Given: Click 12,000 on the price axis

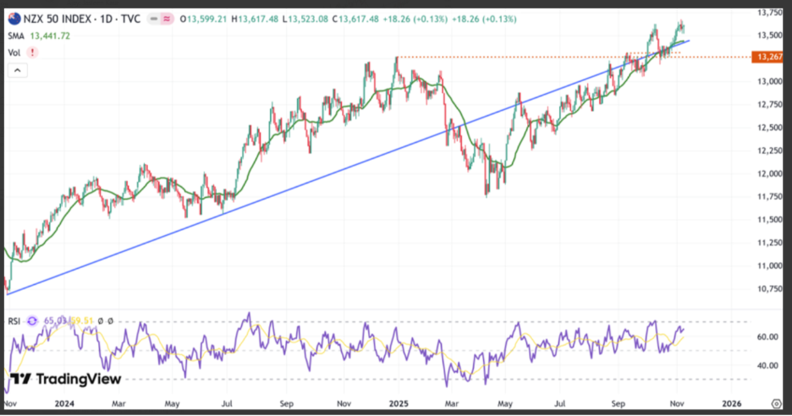Looking at the screenshot, I should (770, 173).
